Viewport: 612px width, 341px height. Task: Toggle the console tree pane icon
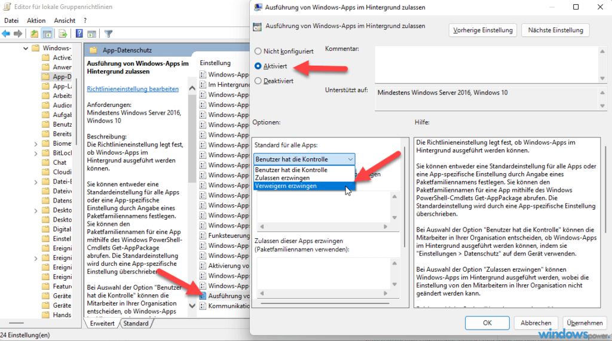pos(47,34)
